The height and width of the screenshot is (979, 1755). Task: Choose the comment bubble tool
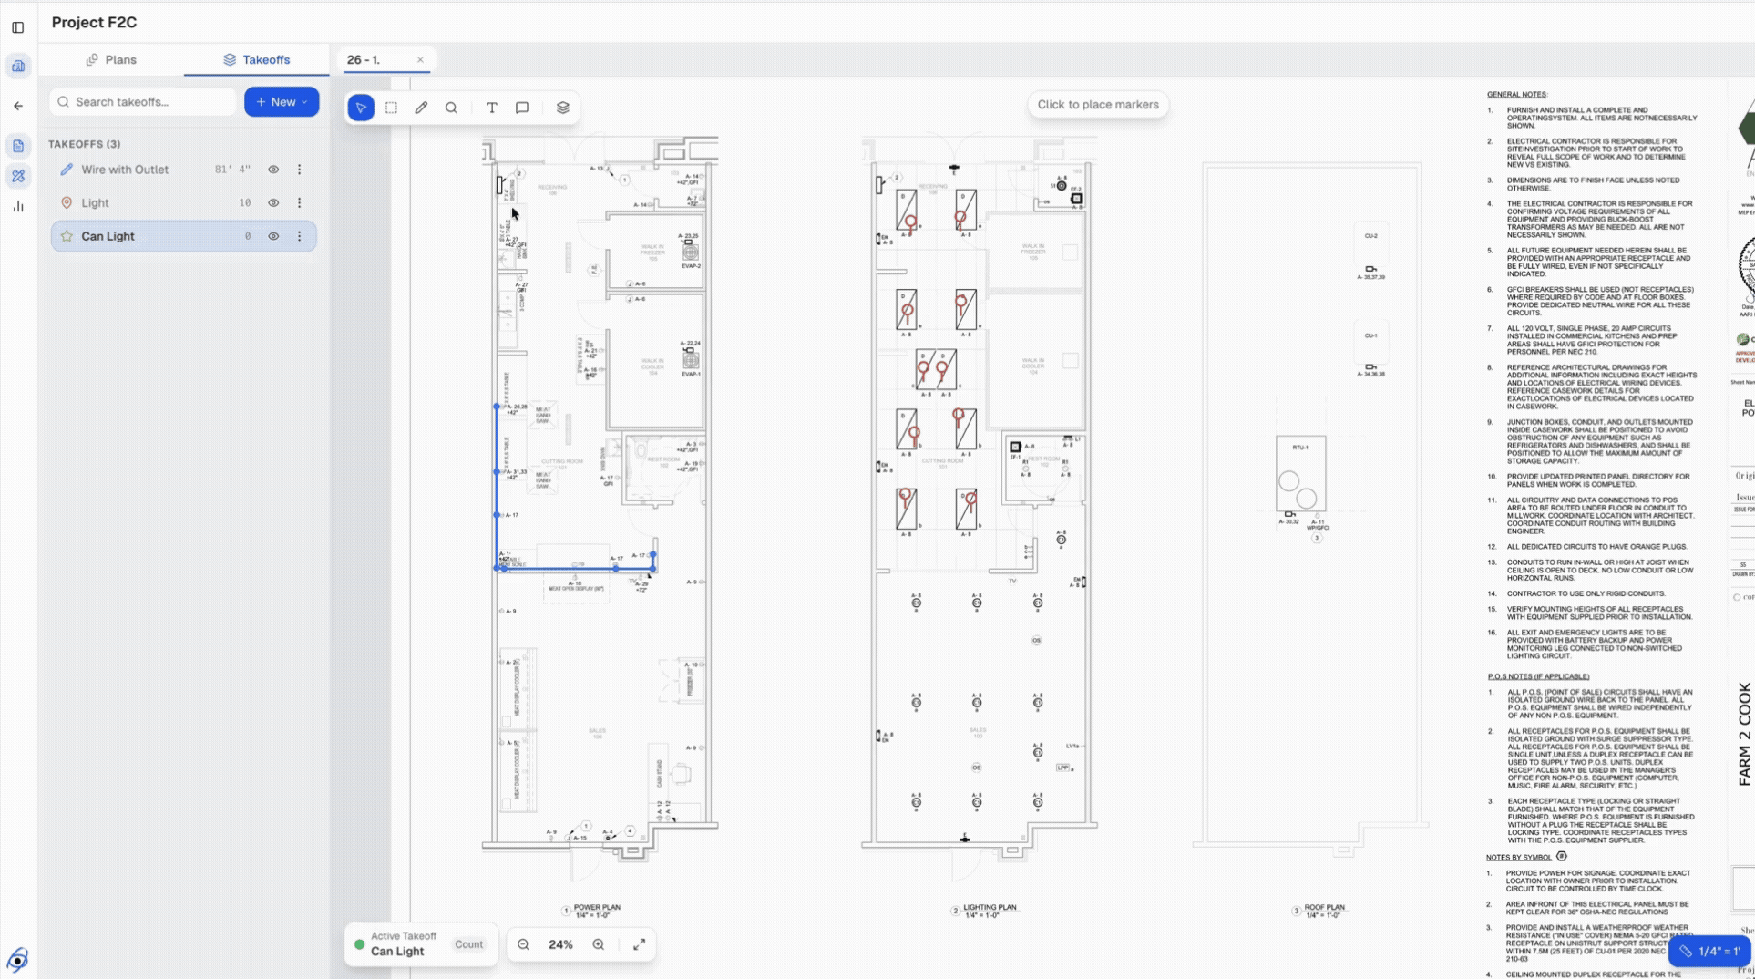click(522, 108)
